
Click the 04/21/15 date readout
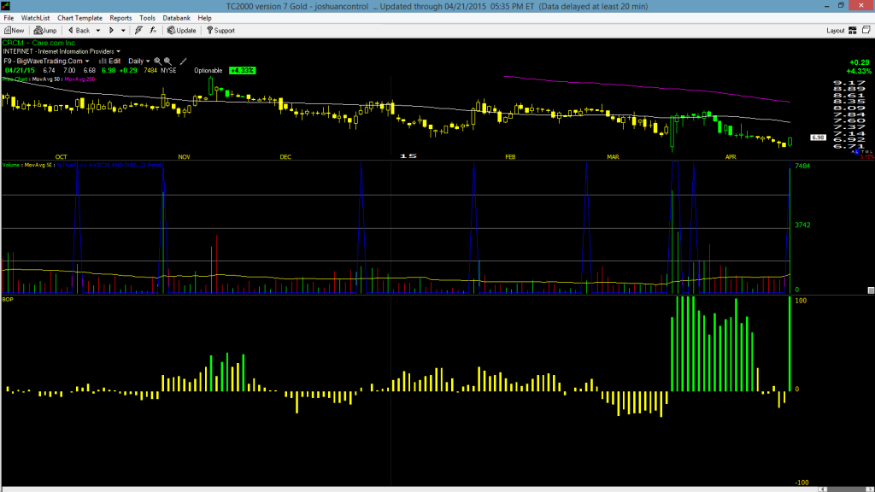pyautogui.click(x=21, y=70)
